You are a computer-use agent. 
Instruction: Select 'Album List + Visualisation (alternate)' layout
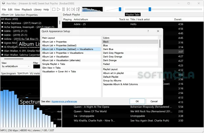point(71,60)
